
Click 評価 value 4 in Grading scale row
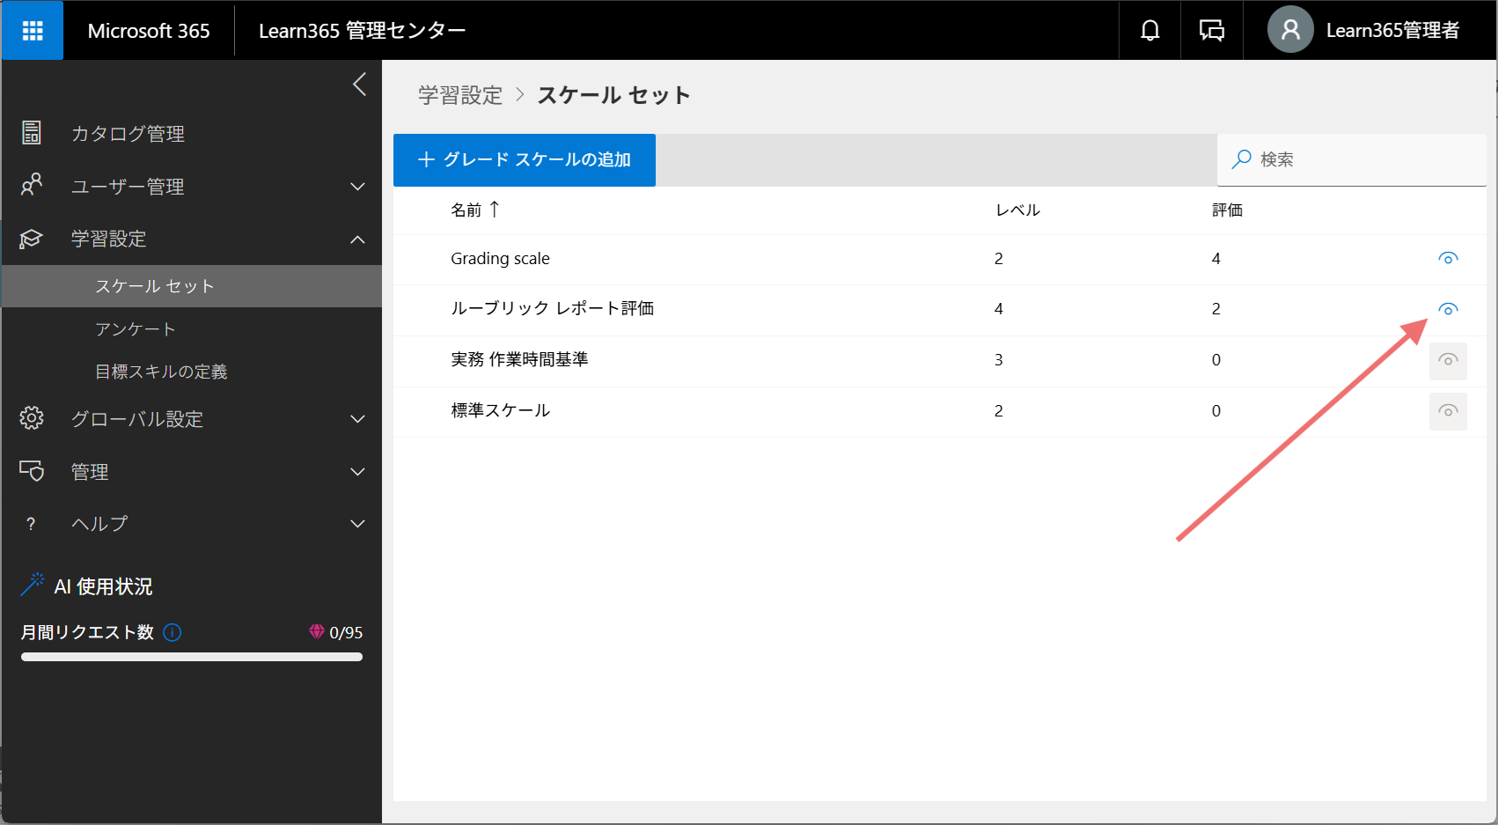click(x=1216, y=259)
